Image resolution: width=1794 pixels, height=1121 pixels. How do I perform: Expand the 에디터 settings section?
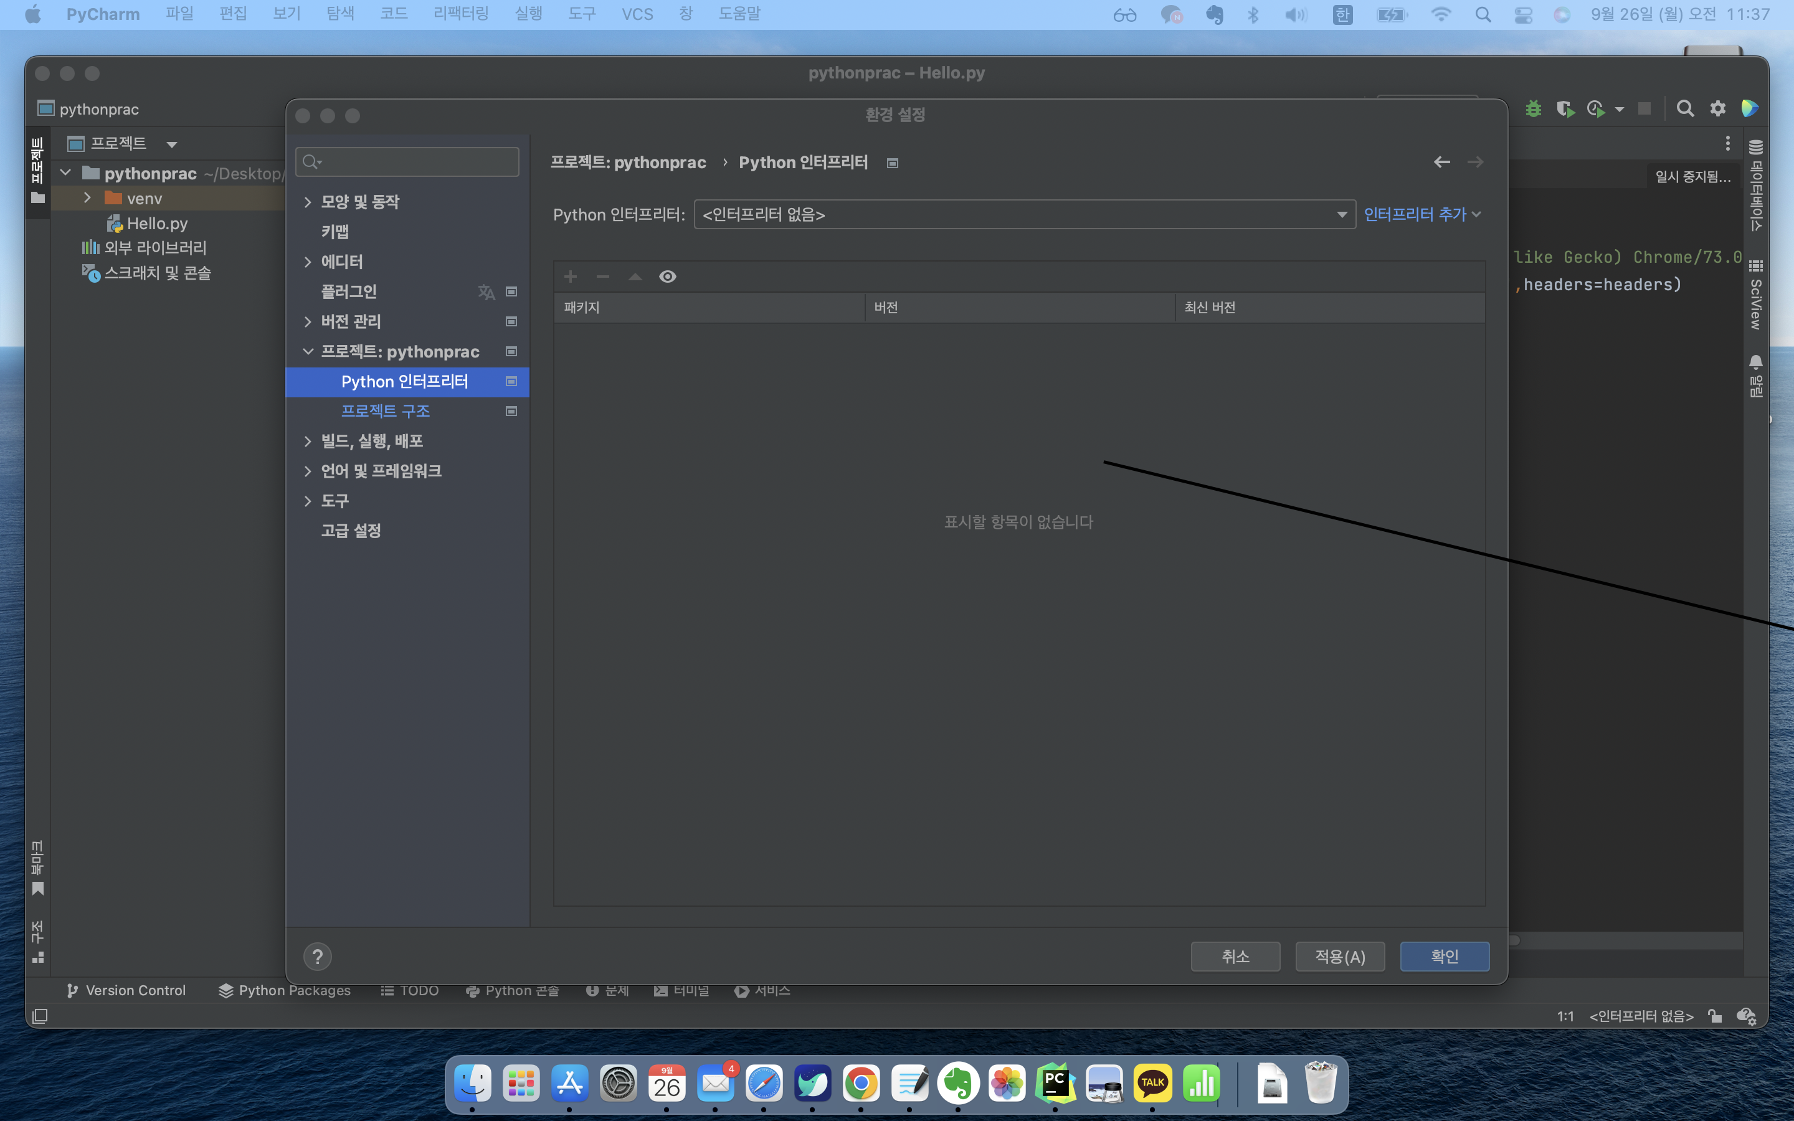(308, 262)
